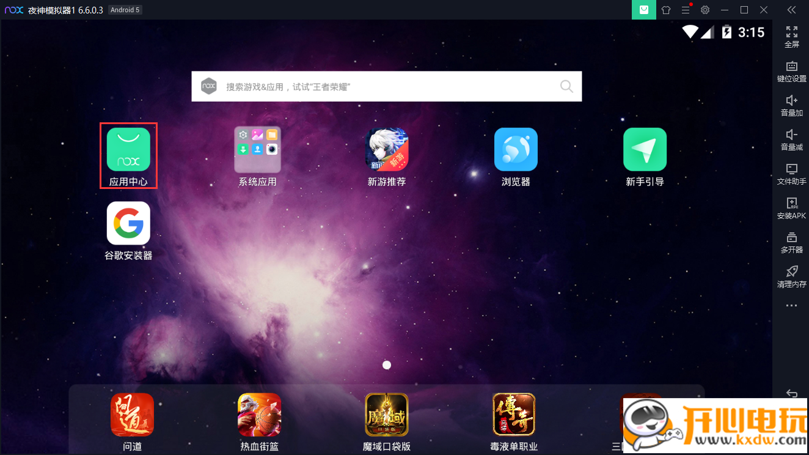Open the title bar settings gear
This screenshot has height=455, width=809.
click(705, 10)
